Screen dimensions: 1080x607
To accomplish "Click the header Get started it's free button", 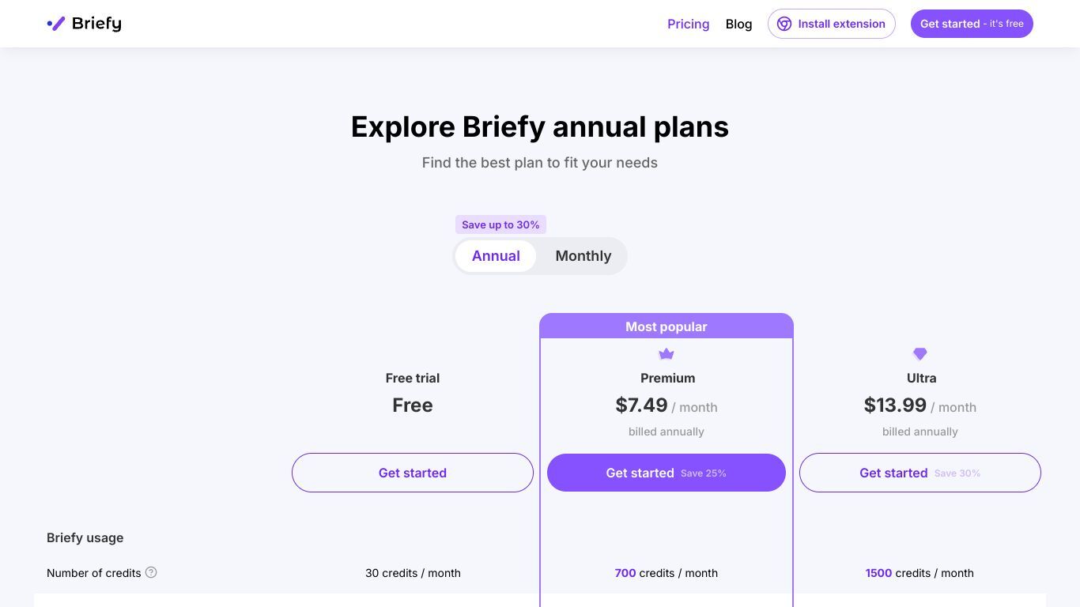I will coord(972,24).
